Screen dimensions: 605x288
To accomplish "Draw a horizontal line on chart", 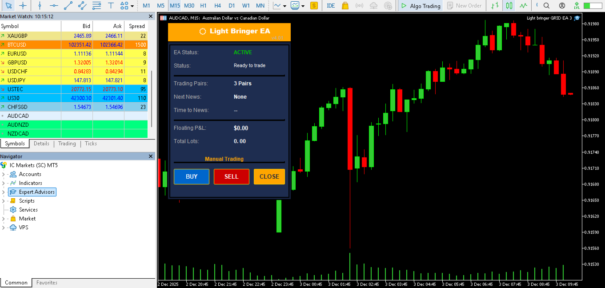I will 54,6.
